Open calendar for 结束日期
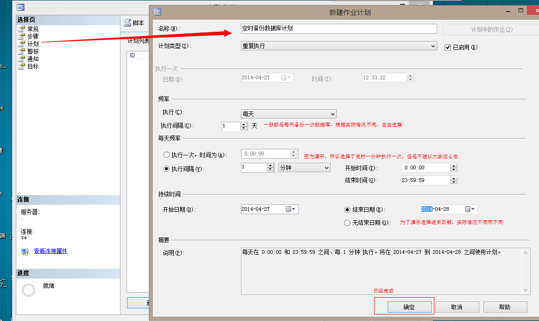Image resolution: width=539 pixels, height=321 pixels. tap(470, 209)
